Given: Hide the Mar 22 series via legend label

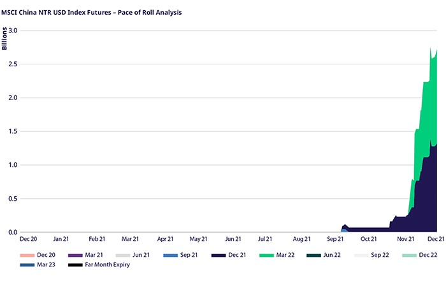Looking at the screenshot, I should (x=284, y=255).
